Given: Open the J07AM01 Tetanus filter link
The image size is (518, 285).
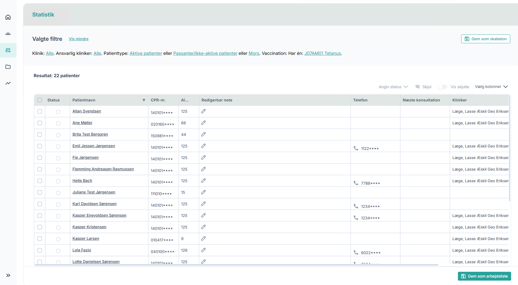Looking at the screenshot, I should [x=323, y=53].
